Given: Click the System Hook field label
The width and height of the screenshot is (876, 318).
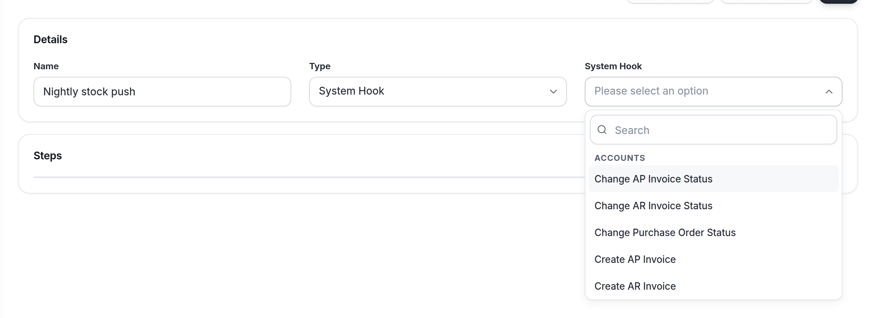Looking at the screenshot, I should (613, 66).
